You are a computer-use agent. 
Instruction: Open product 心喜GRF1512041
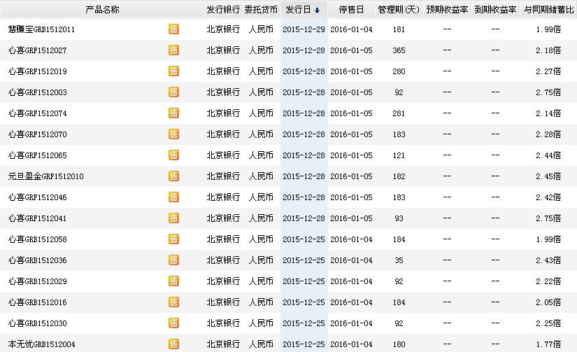tap(38, 218)
